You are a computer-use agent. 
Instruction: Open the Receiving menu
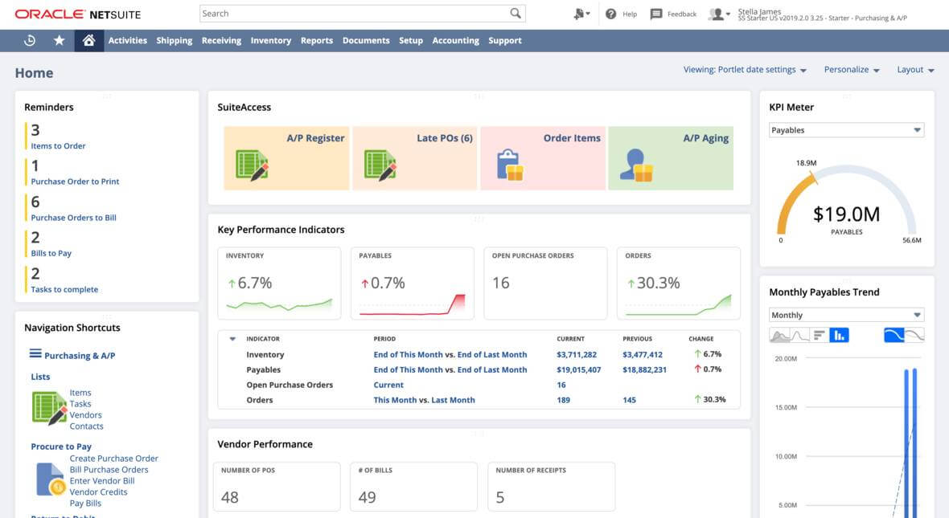pos(221,40)
